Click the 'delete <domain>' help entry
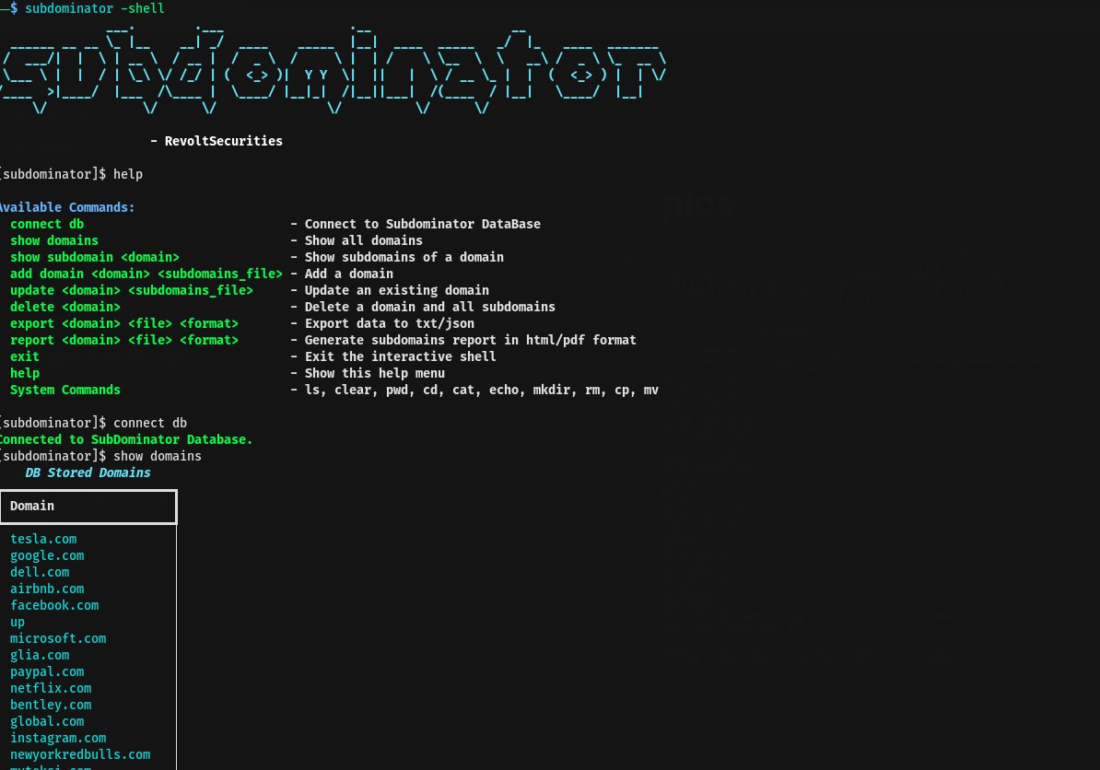The image size is (1100, 770). (x=65, y=307)
